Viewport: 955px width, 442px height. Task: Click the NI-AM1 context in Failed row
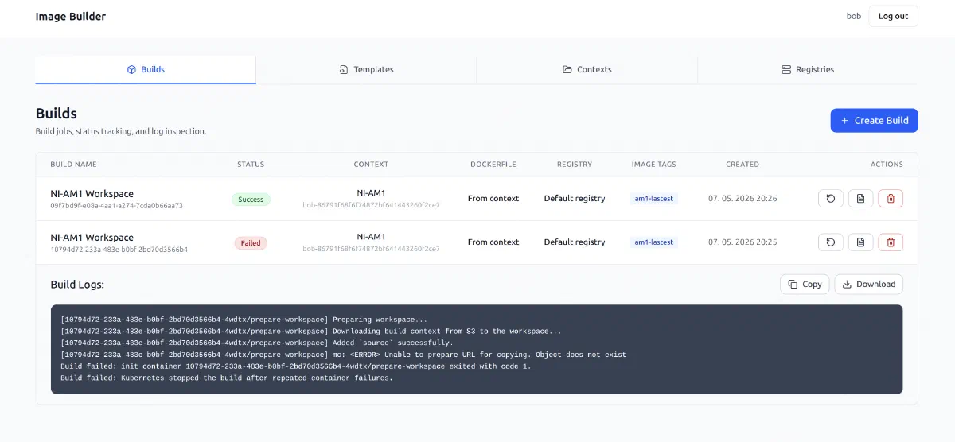[371, 237]
